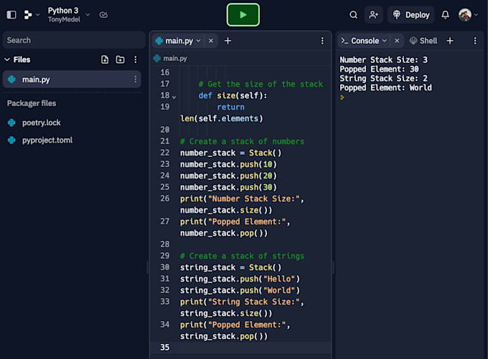Click the 'Create a stack of numbers' comment
Viewport: 488px width, 359px height.
click(242, 141)
